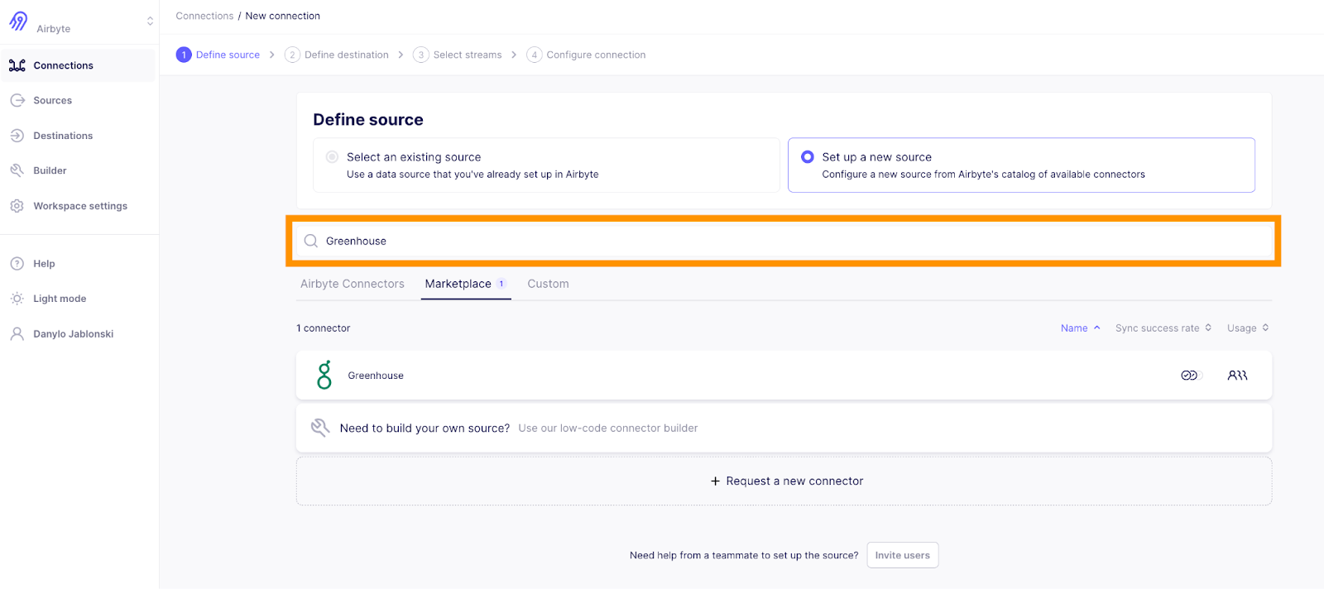
Task: Sort connectors by Sync success rate
Action: pos(1163,328)
